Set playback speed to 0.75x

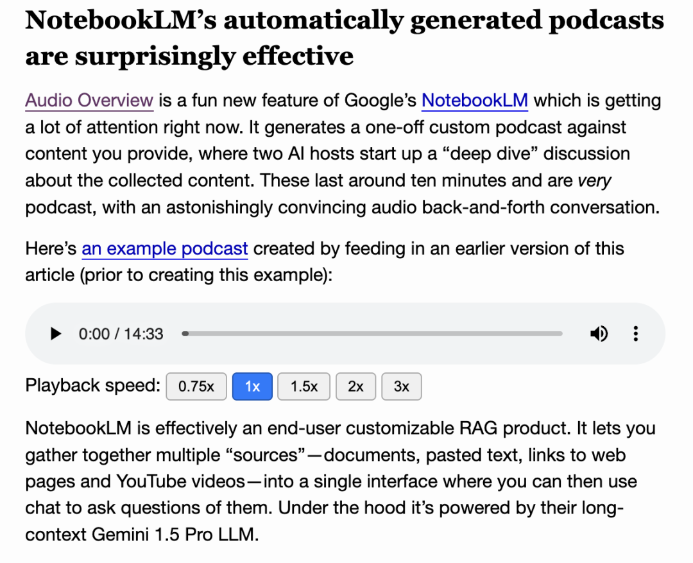(x=196, y=386)
